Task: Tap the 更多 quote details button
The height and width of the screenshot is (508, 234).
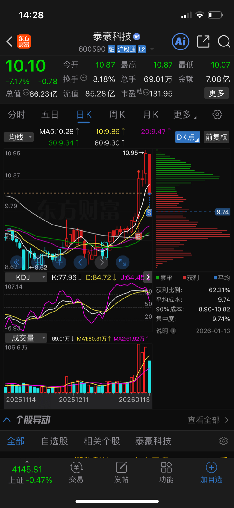Action: (x=216, y=93)
